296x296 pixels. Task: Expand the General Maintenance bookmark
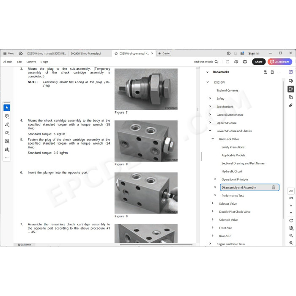(x=210, y=115)
